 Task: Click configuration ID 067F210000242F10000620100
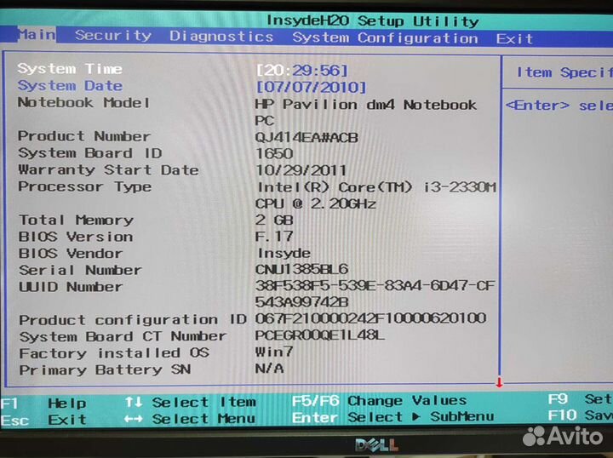click(x=370, y=318)
